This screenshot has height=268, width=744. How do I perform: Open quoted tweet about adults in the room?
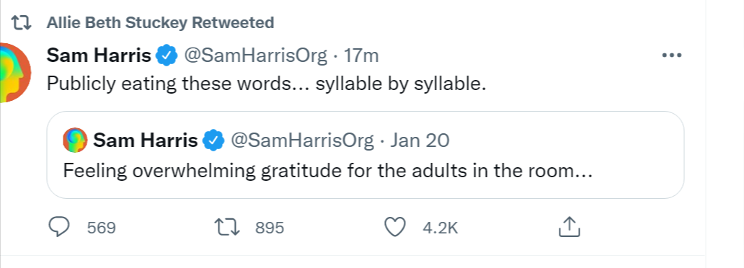[x=366, y=155]
